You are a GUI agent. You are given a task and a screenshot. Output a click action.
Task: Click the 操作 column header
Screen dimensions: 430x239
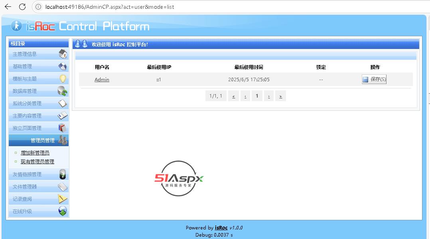pos(375,67)
